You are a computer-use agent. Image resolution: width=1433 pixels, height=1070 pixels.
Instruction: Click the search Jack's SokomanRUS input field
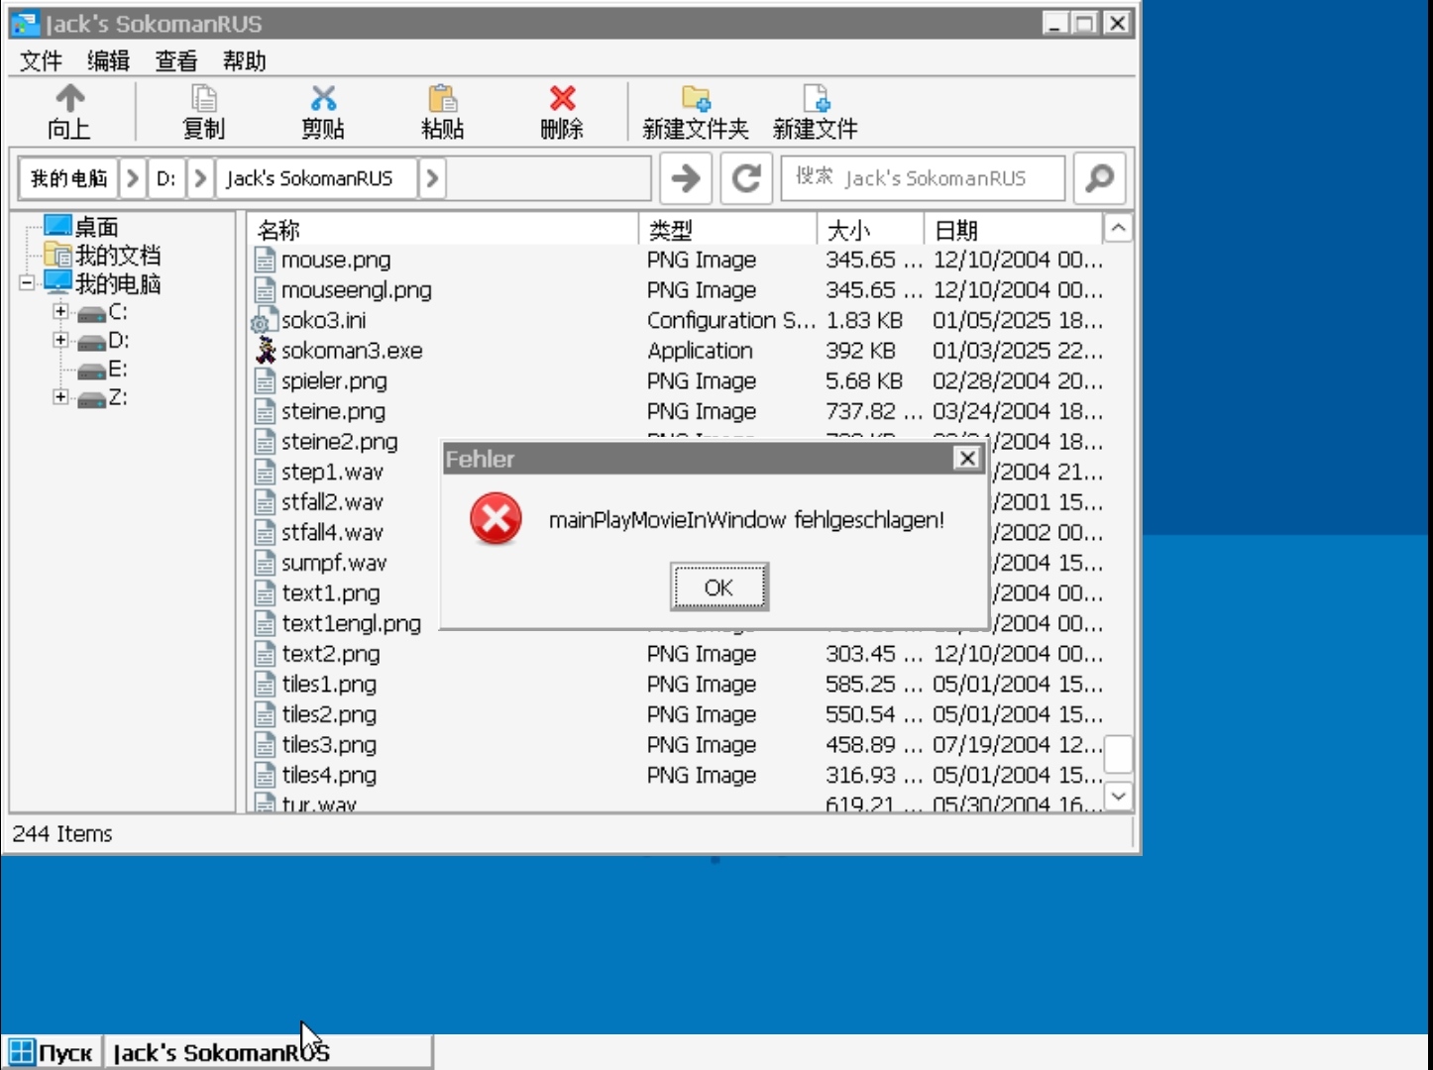pos(924,178)
